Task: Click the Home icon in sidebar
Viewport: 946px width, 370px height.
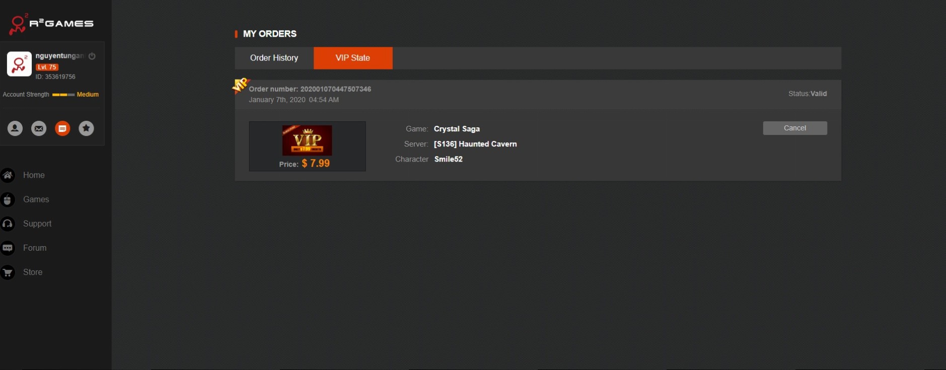Action: (x=8, y=175)
